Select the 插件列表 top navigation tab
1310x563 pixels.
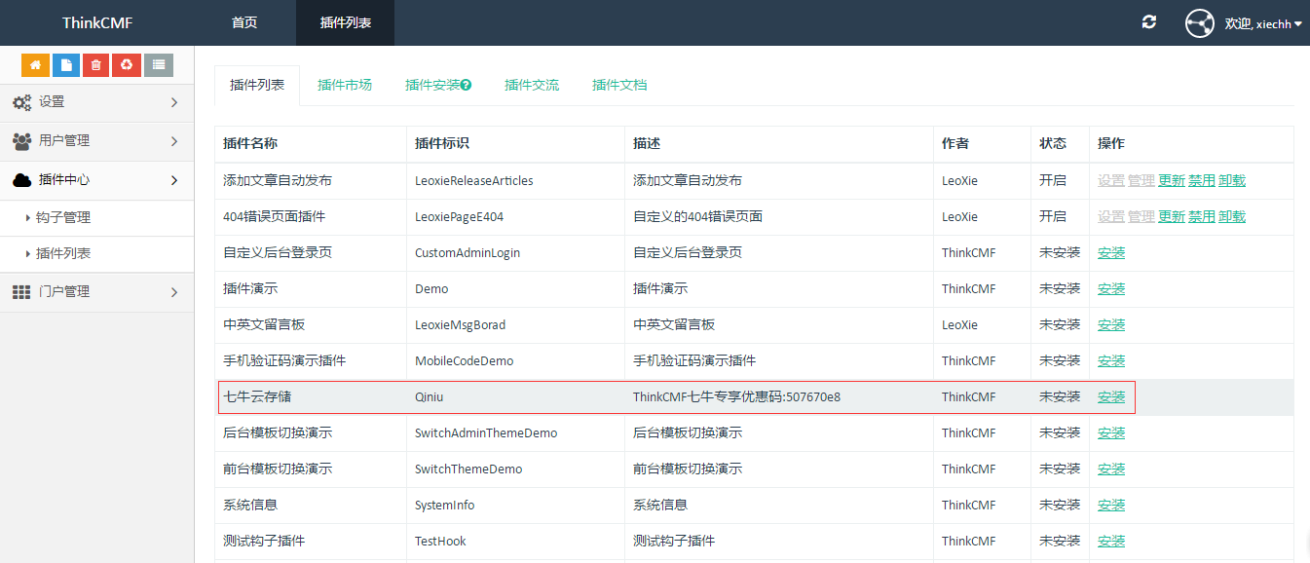pyautogui.click(x=346, y=22)
